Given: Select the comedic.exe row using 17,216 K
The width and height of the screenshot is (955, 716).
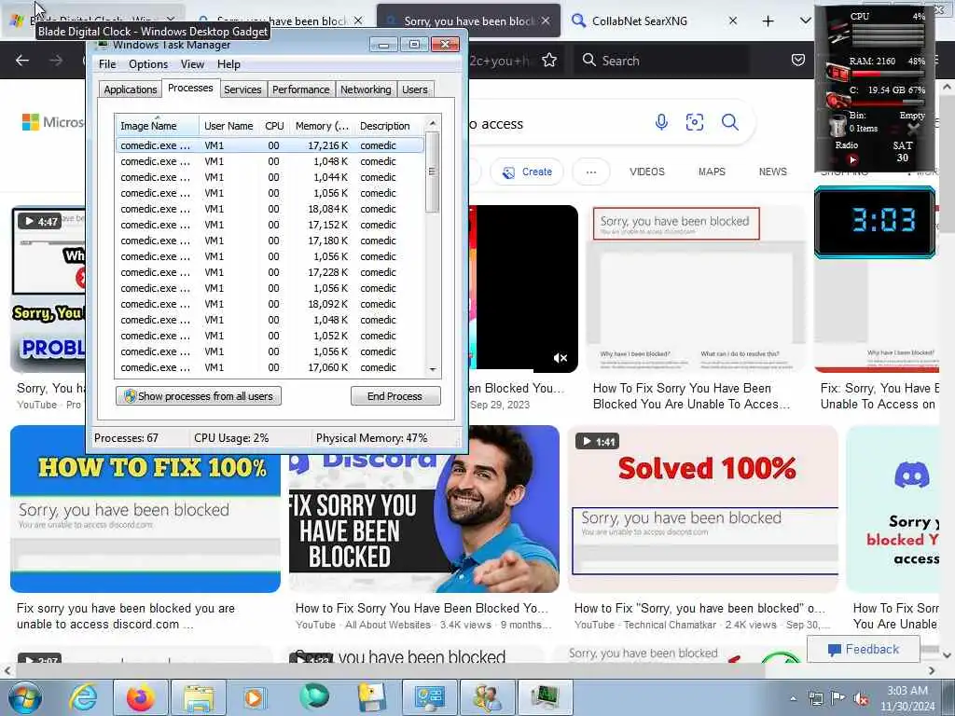Looking at the screenshot, I should click(270, 145).
